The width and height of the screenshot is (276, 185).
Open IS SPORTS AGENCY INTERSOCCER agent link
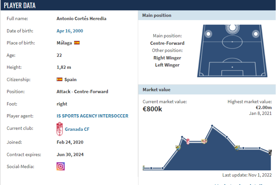click(92, 116)
